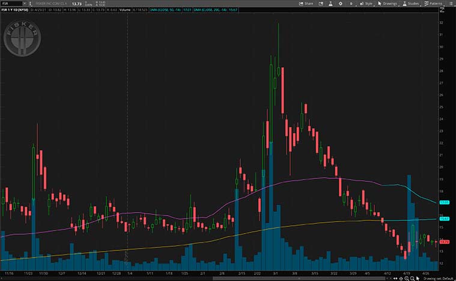Click the cyan 15.67 price bubble
The image size is (456, 281).
[445, 219]
